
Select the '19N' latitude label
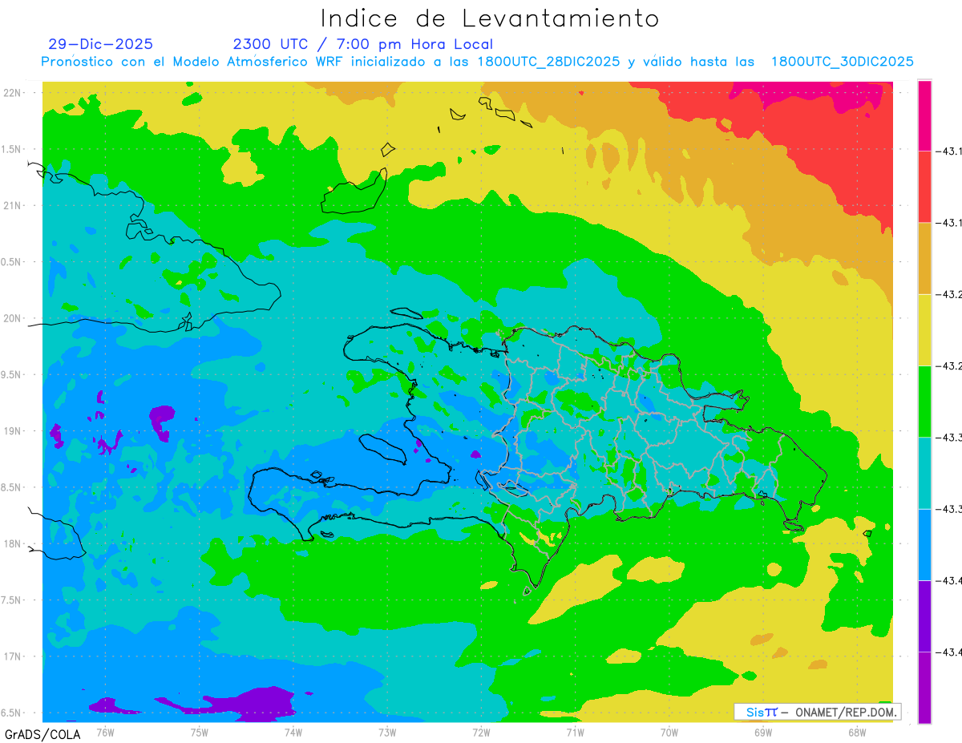coord(14,430)
